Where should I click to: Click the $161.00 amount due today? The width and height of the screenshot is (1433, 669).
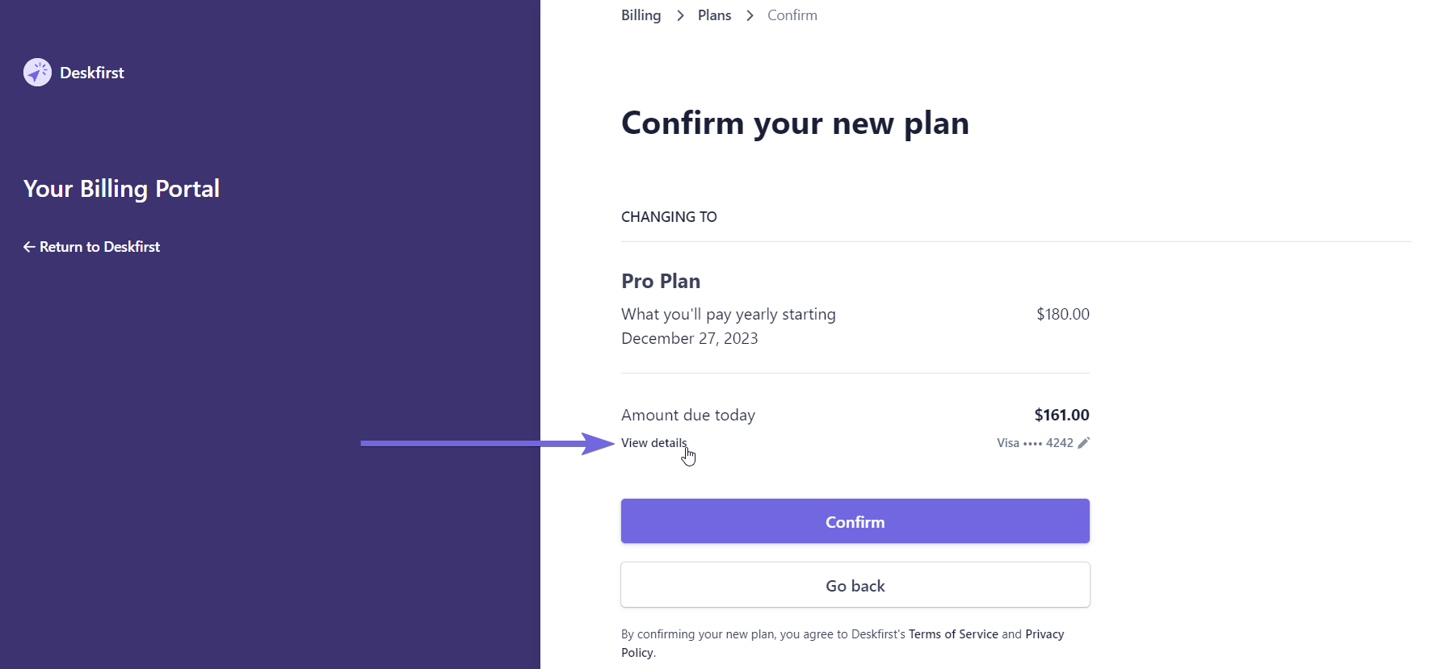pyautogui.click(x=1061, y=415)
